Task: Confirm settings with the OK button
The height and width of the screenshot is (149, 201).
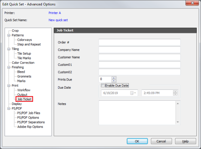Action: pyautogui.click(x=137, y=141)
